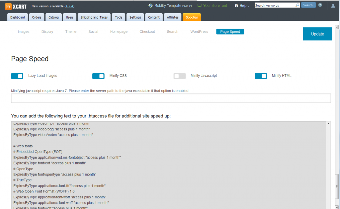
Task: Switch to the WordPress sub-tab
Action: [199, 32]
